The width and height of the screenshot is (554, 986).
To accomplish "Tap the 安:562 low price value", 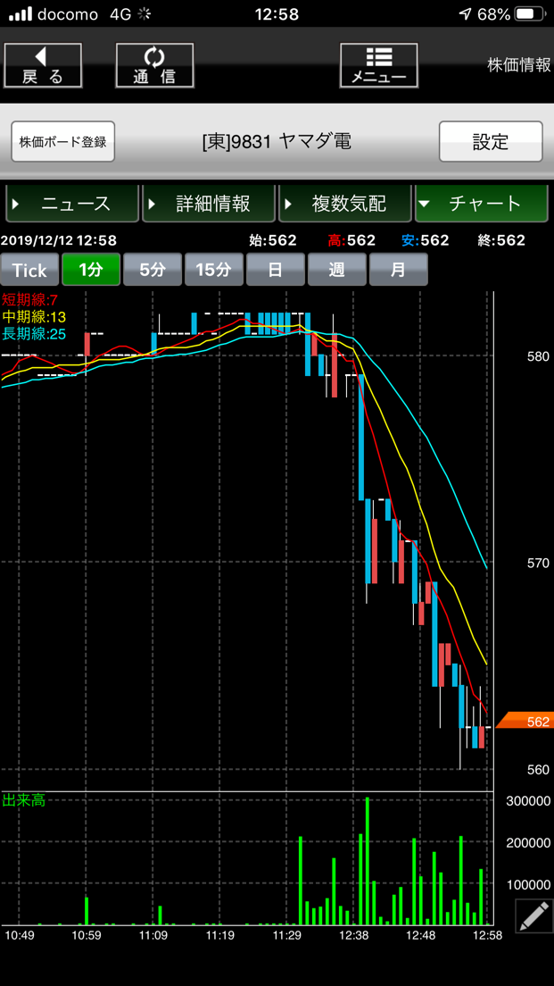I will coord(426,240).
